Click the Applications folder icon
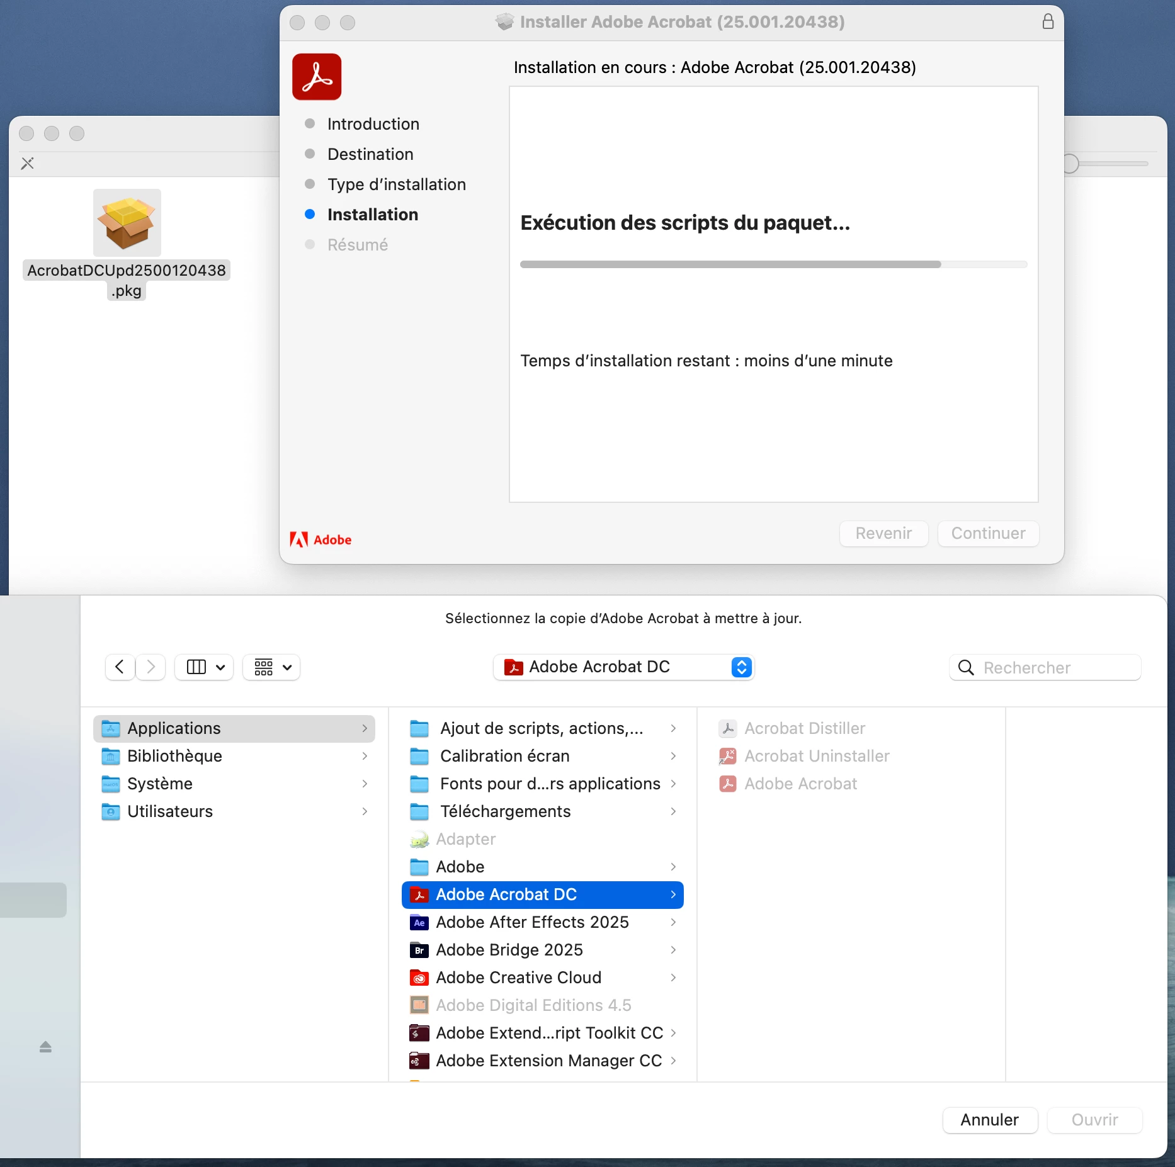Image resolution: width=1175 pixels, height=1167 pixels. coord(111,728)
